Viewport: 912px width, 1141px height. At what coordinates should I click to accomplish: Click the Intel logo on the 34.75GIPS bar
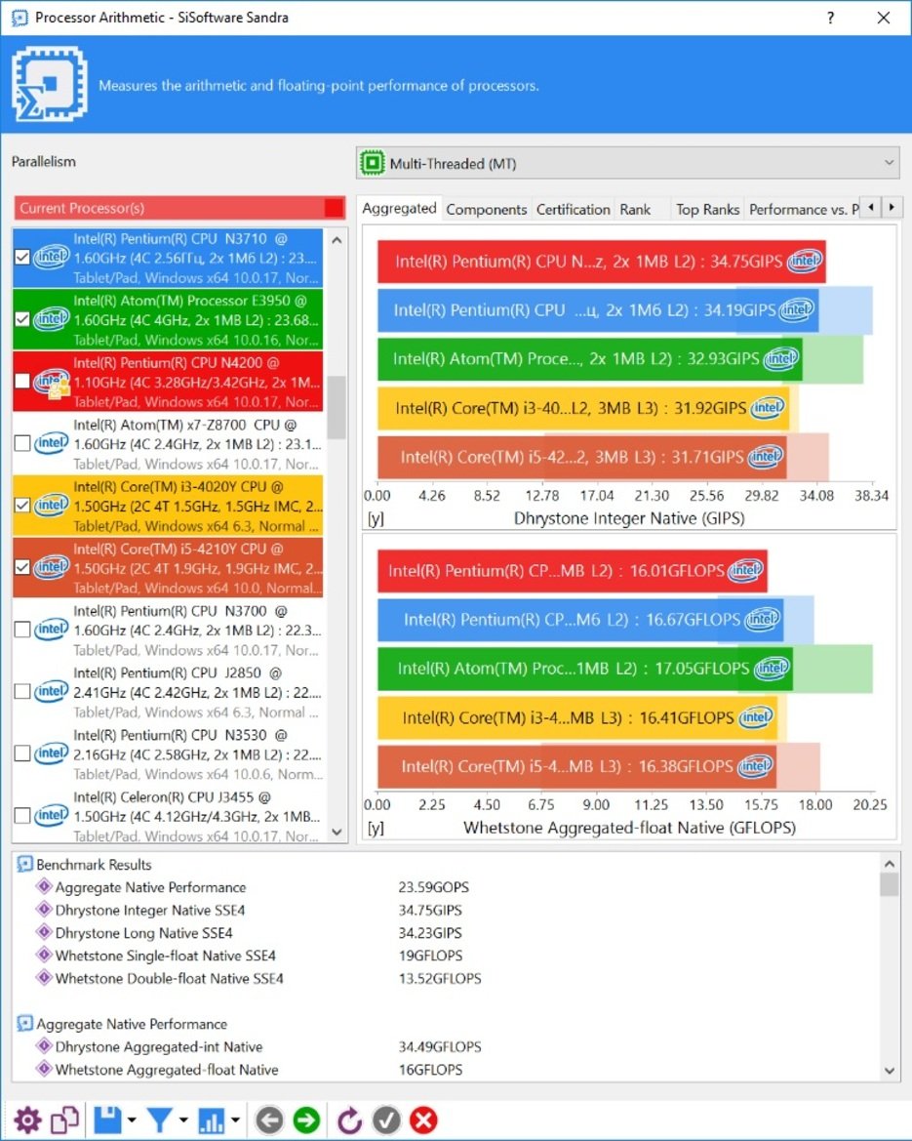click(805, 261)
